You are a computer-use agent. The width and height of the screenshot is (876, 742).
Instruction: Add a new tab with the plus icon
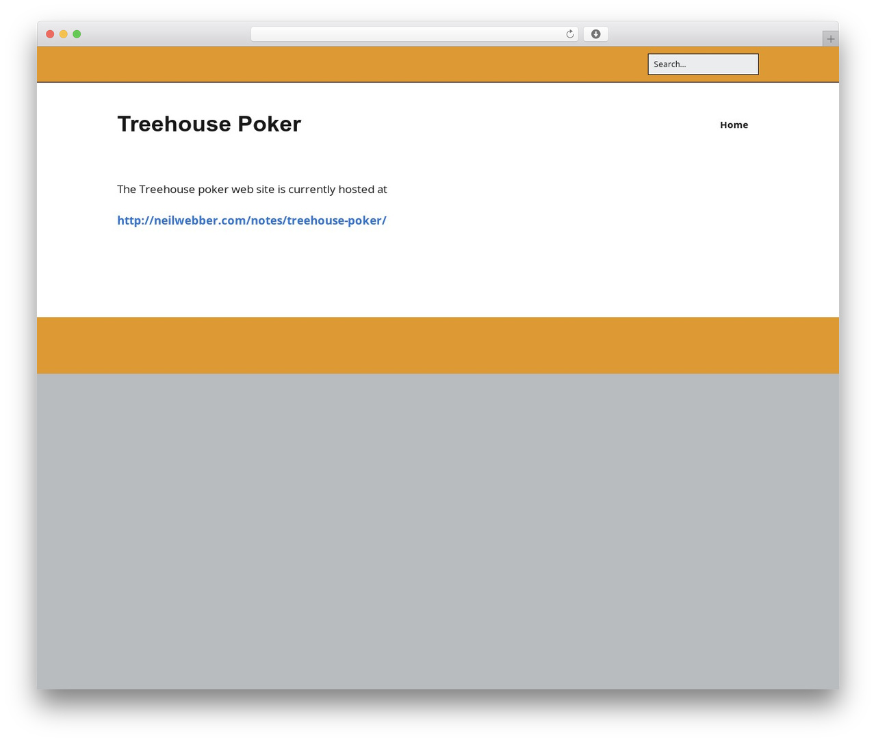coord(830,39)
